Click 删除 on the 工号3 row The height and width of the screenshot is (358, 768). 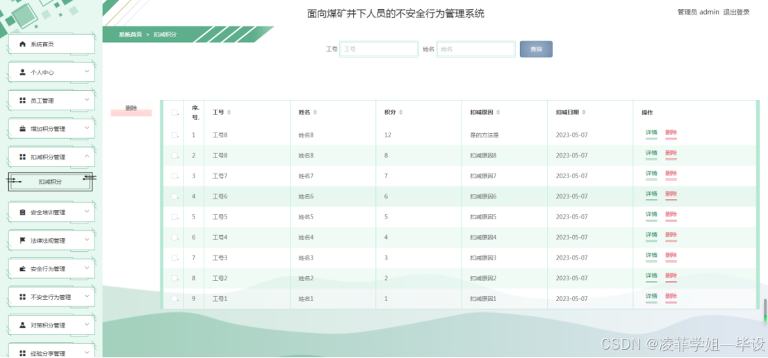point(671,256)
